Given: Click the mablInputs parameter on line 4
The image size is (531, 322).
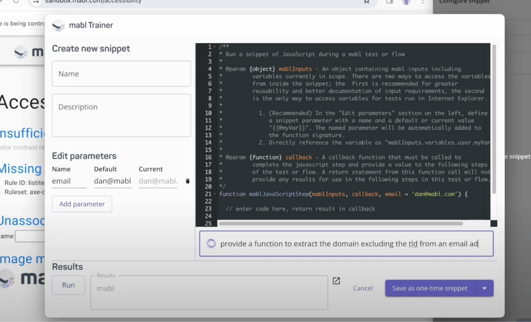Looking at the screenshot, I should (296, 69).
